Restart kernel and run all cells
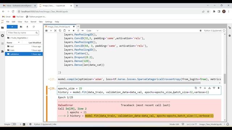 pyautogui.click(x=83, y=31)
